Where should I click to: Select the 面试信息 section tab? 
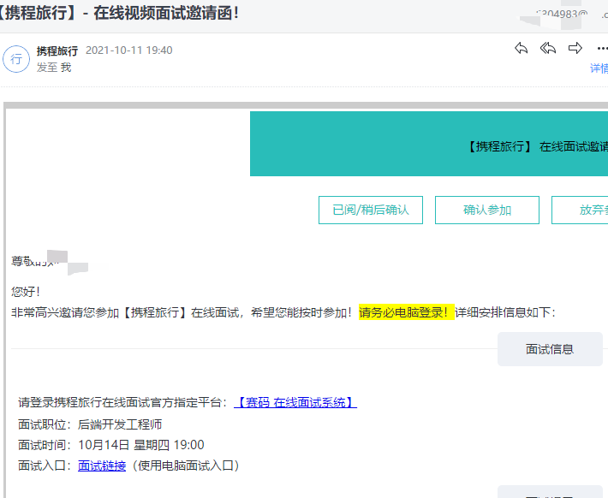click(x=550, y=349)
